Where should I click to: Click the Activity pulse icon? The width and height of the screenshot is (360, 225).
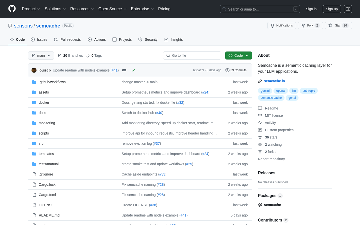260,123
